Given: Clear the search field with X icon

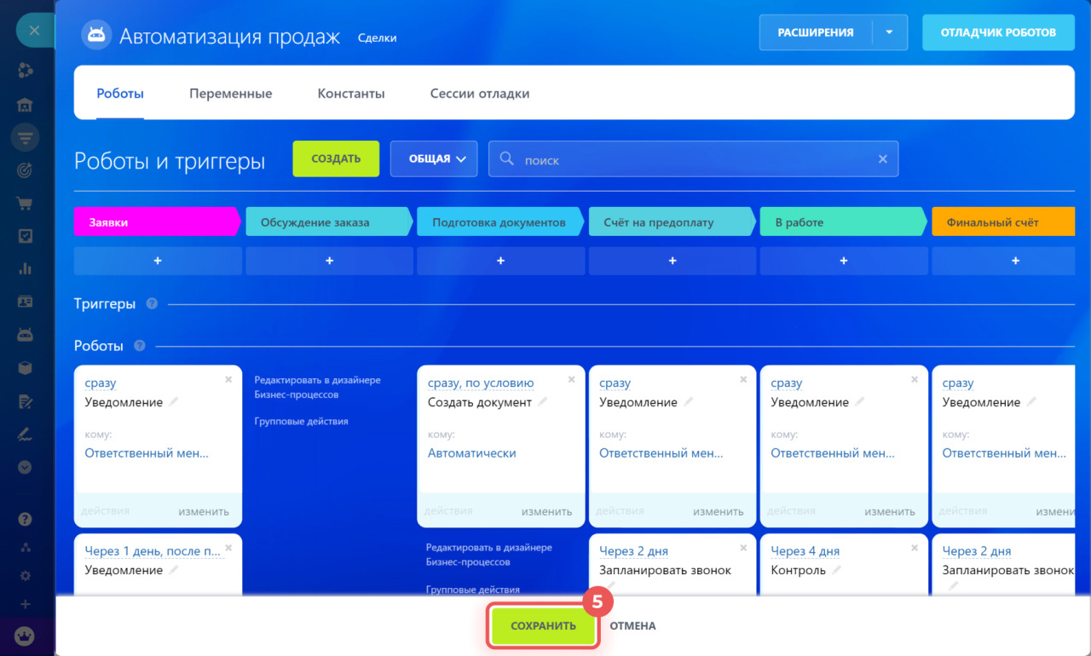Looking at the screenshot, I should click(x=883, y=159).
